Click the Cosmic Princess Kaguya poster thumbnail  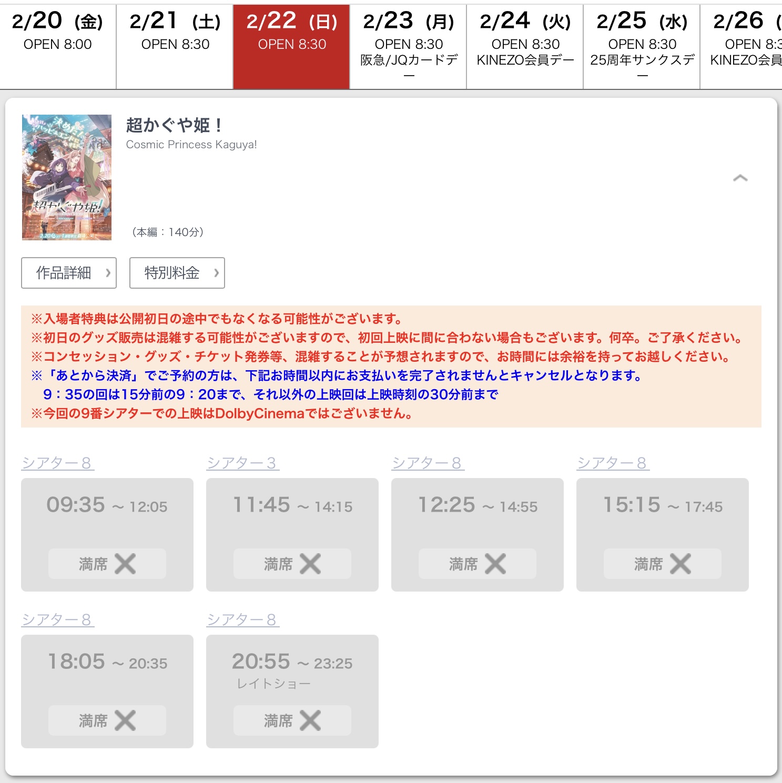point(67,177)
